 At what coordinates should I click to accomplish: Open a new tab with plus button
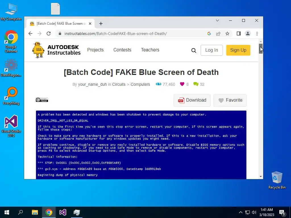[x=101, y=24]
